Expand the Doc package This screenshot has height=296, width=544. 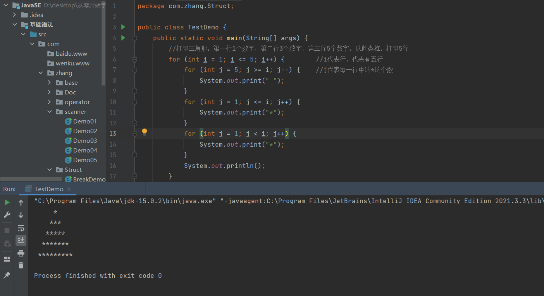click(49, 92)
